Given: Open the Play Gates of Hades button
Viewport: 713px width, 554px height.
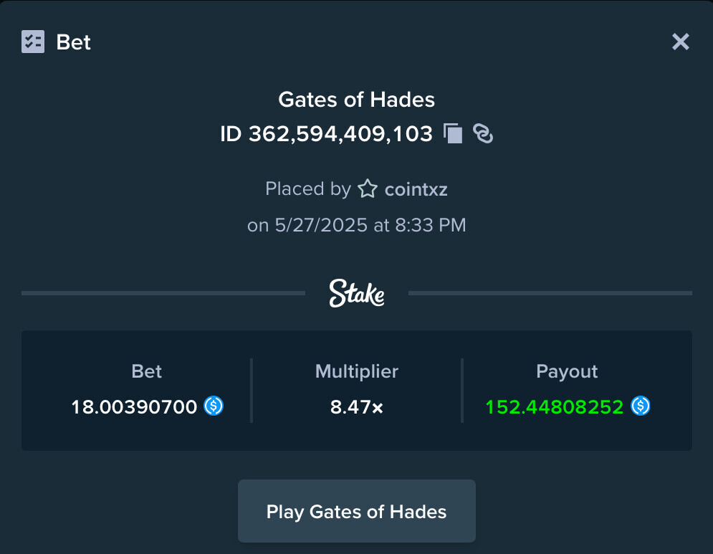Looking at the screenshot, I should [x=357, y=511].
